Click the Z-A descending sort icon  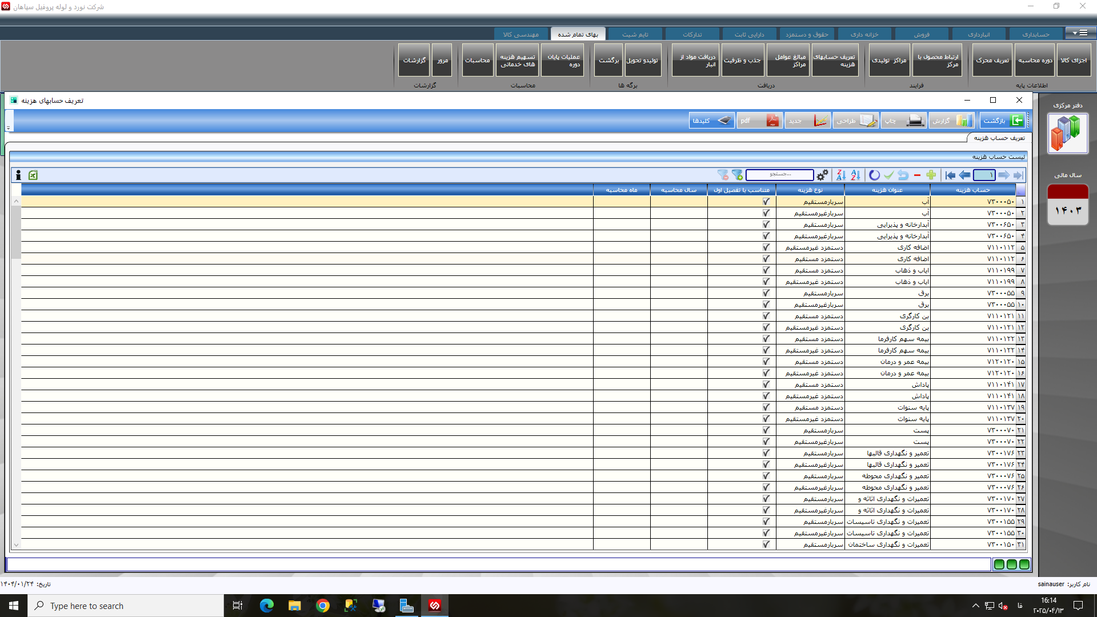coord(842,175)
